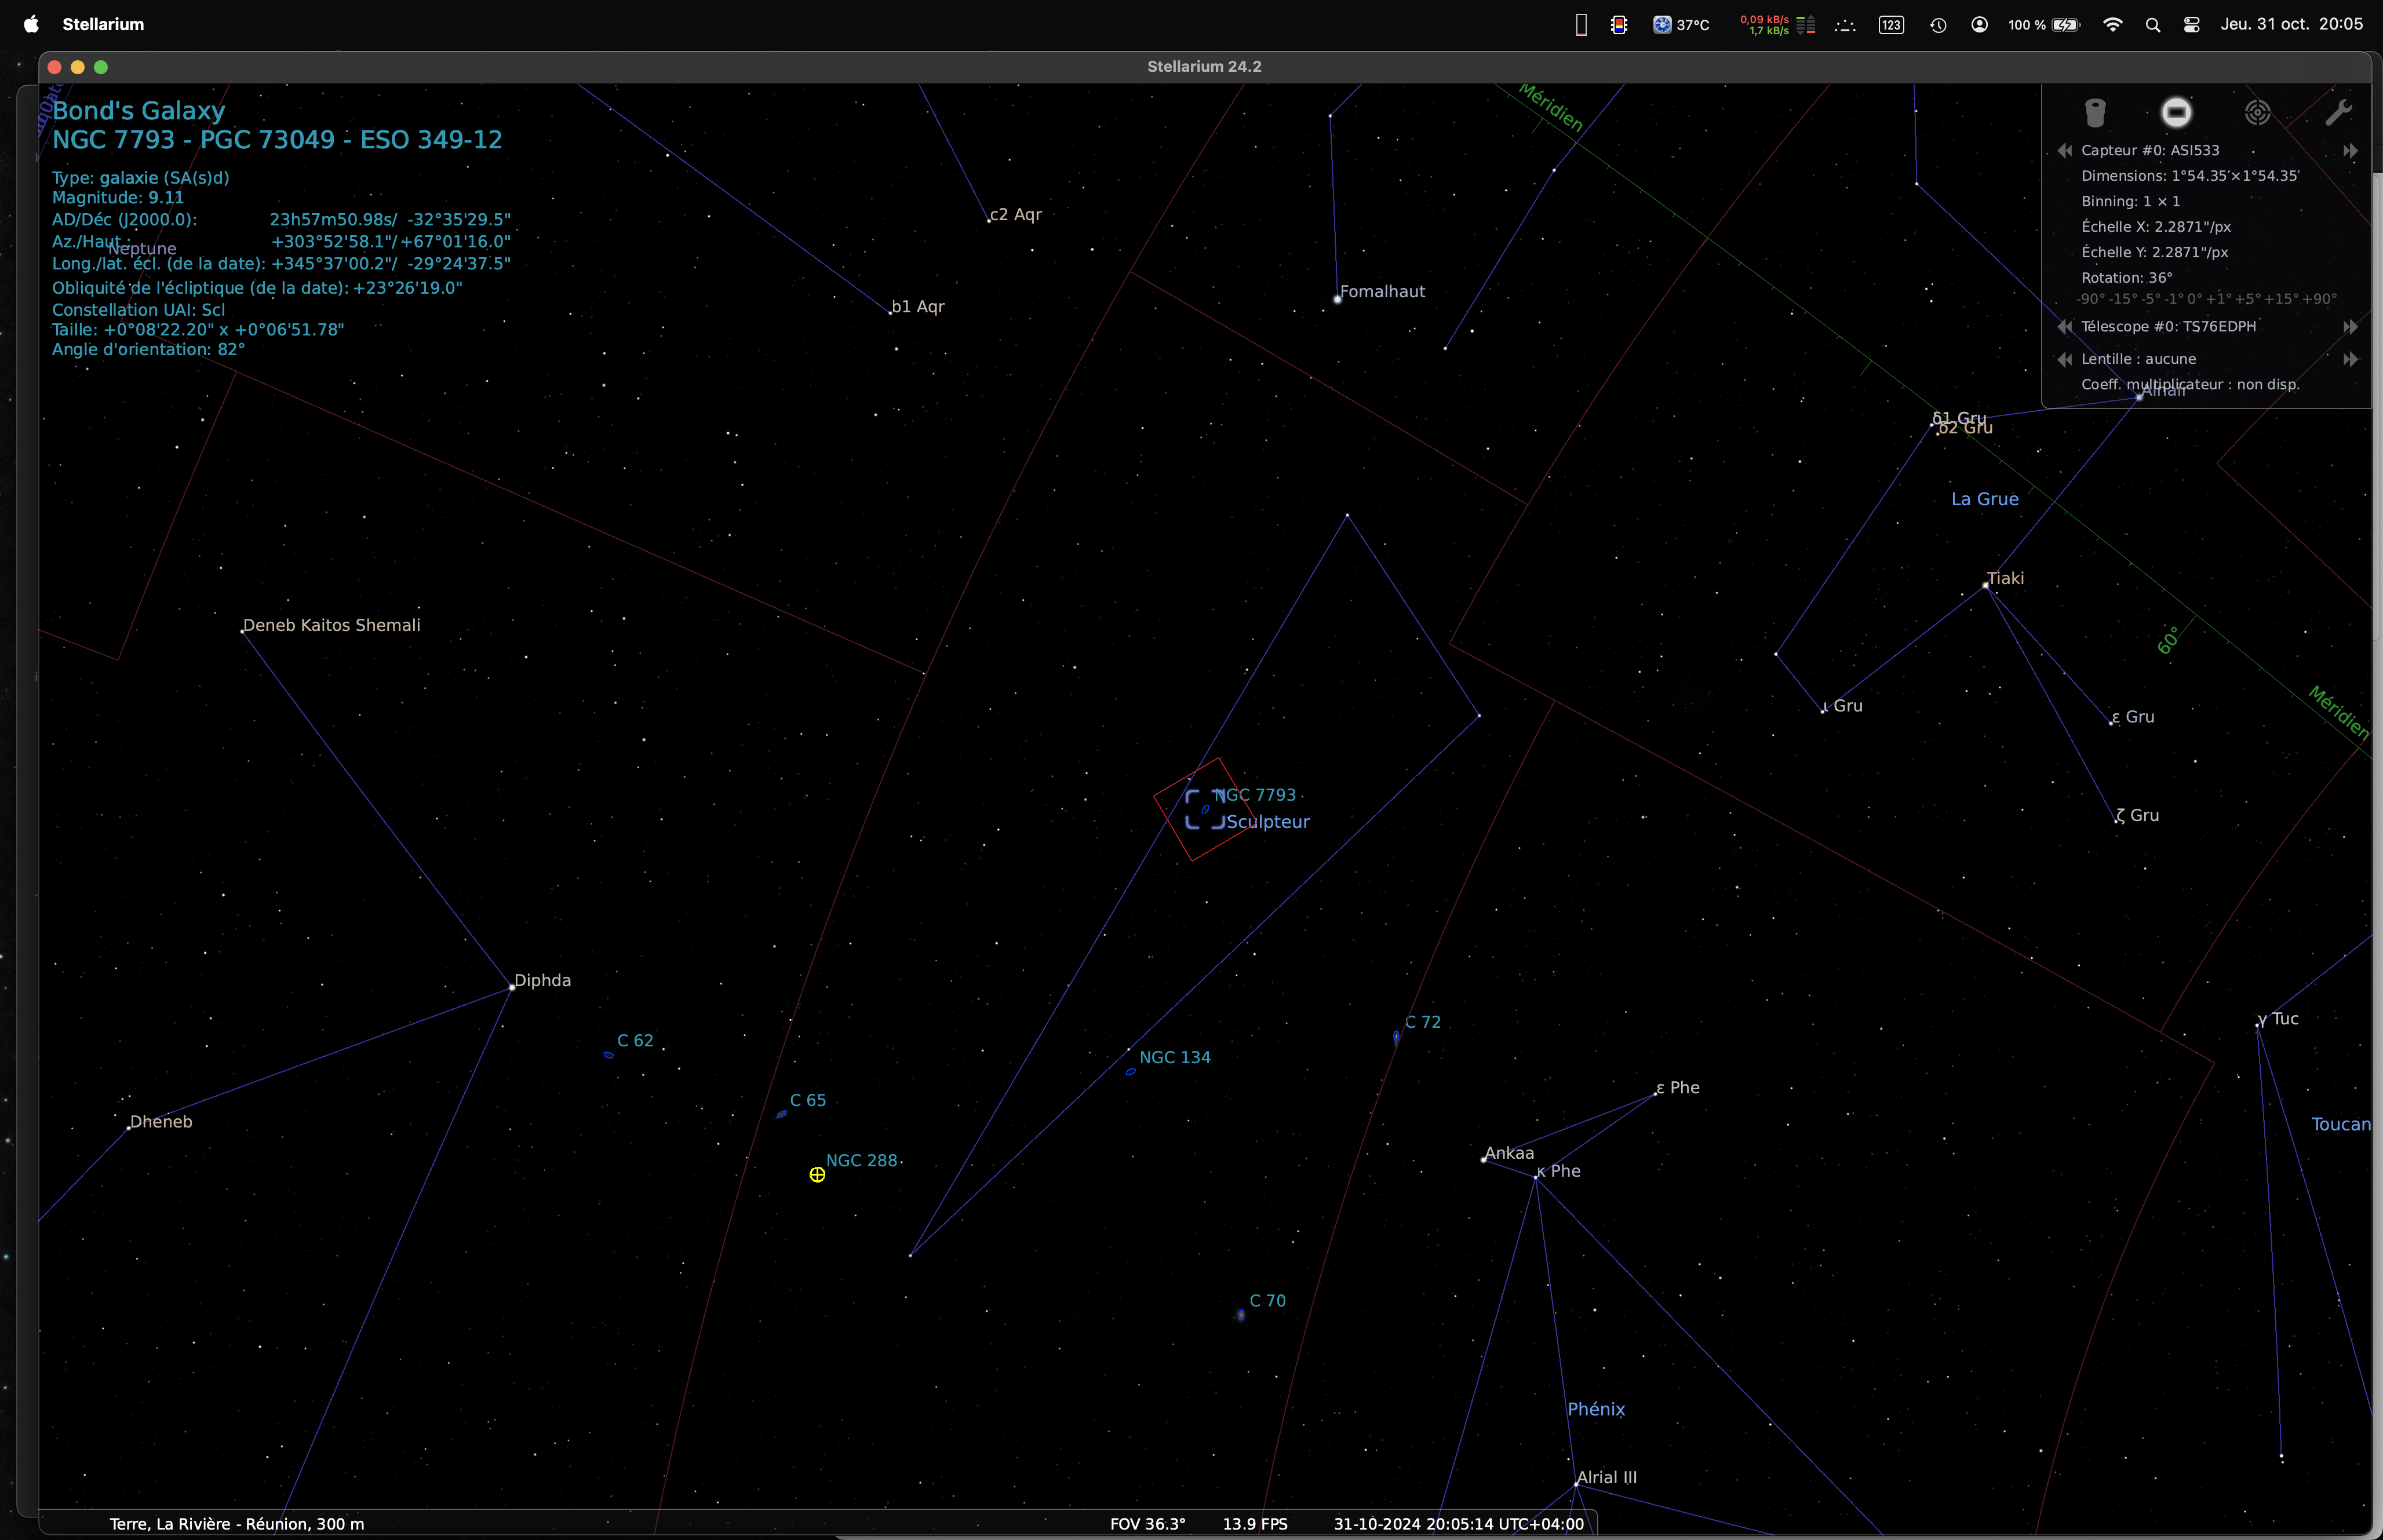2383x1540 pixels.
Task: Open network speed kB/s menu bar item
Action: click(1777, 24)
